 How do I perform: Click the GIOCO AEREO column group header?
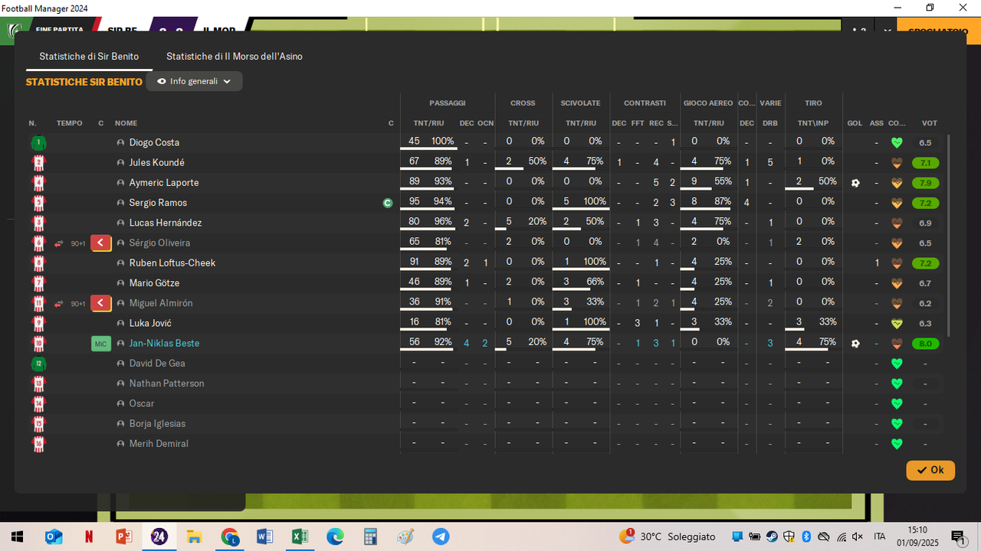click(x=708, y=103)
